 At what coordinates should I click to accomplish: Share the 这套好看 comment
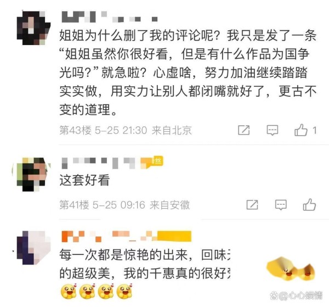(252, 205)
